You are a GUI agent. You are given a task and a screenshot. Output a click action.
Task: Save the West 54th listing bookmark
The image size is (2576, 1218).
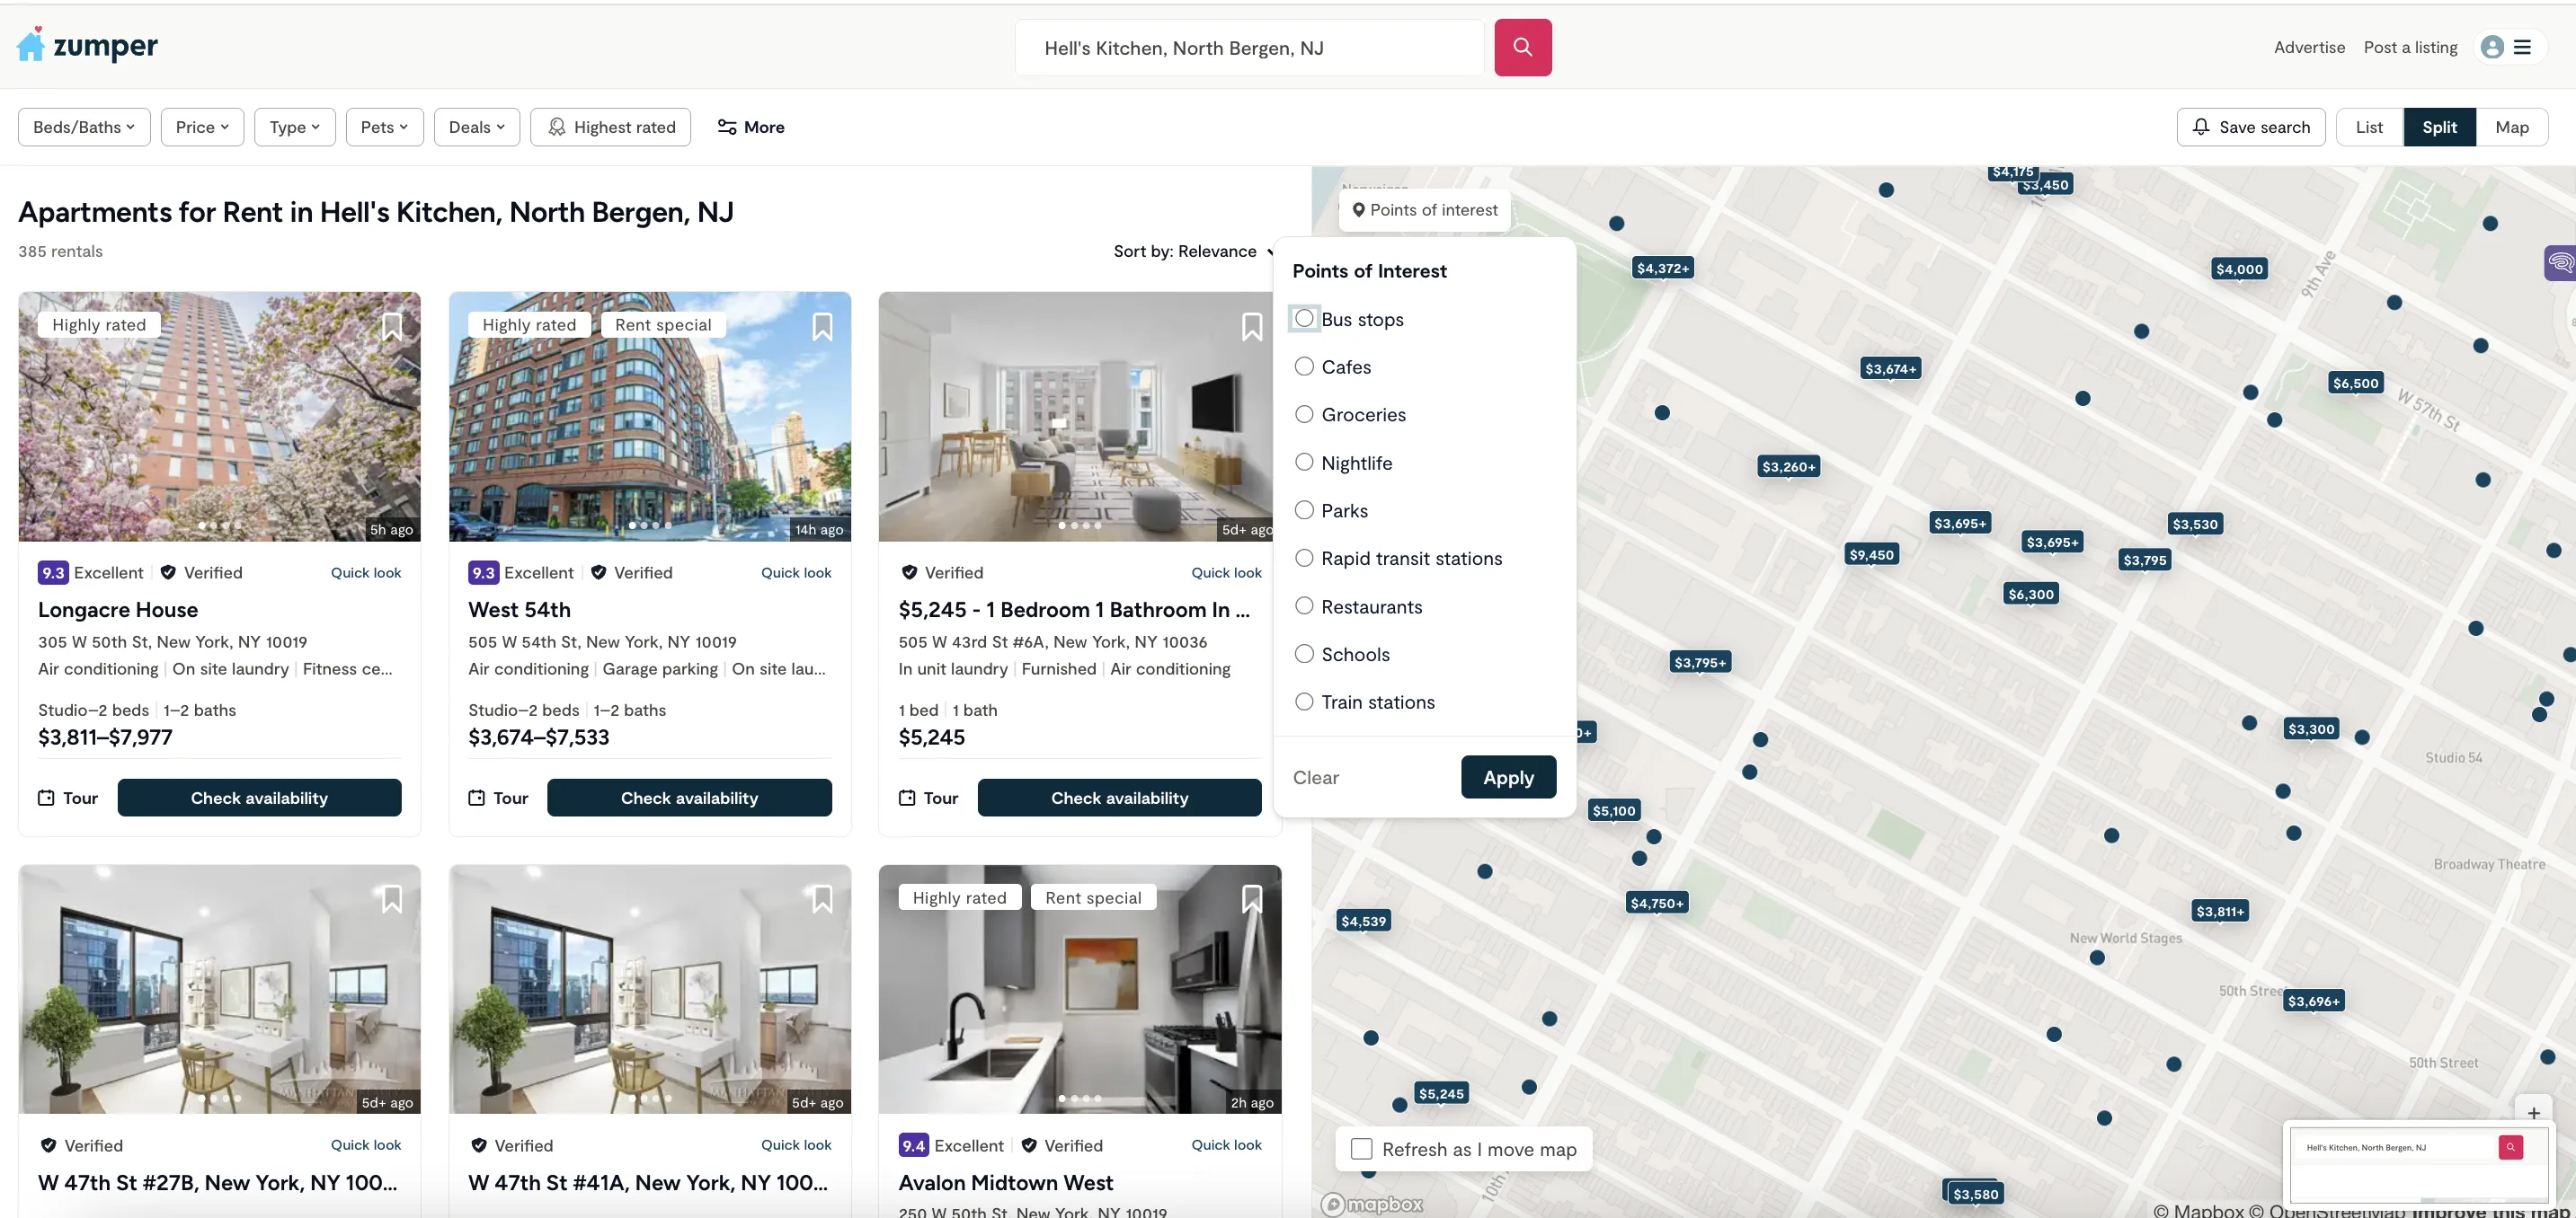click(822, 327)
